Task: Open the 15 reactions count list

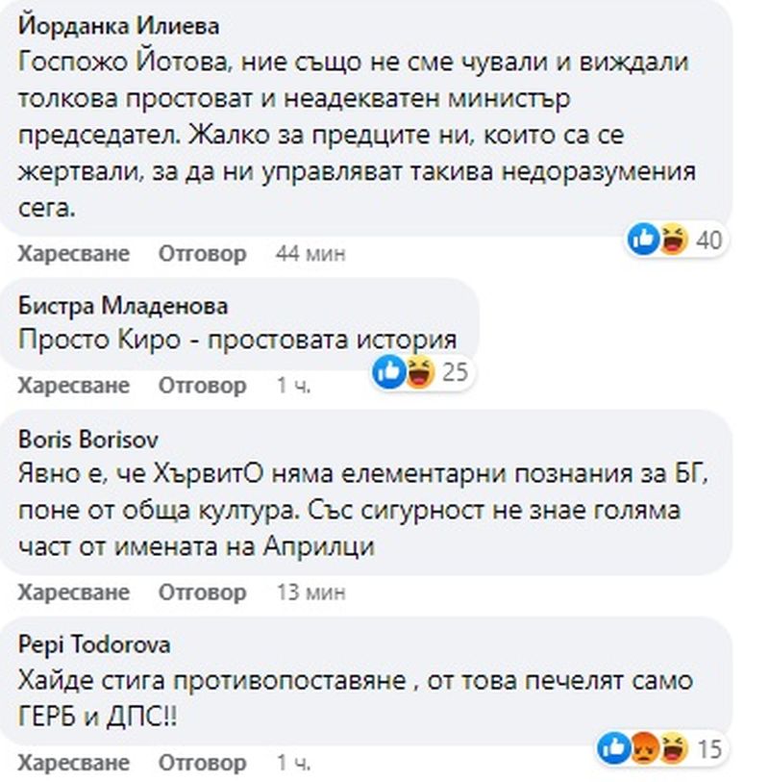Action: coord(709,747)
